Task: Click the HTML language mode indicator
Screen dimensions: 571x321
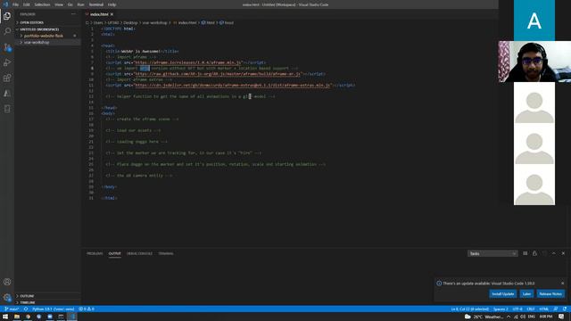Action: (x=543, y=309)
